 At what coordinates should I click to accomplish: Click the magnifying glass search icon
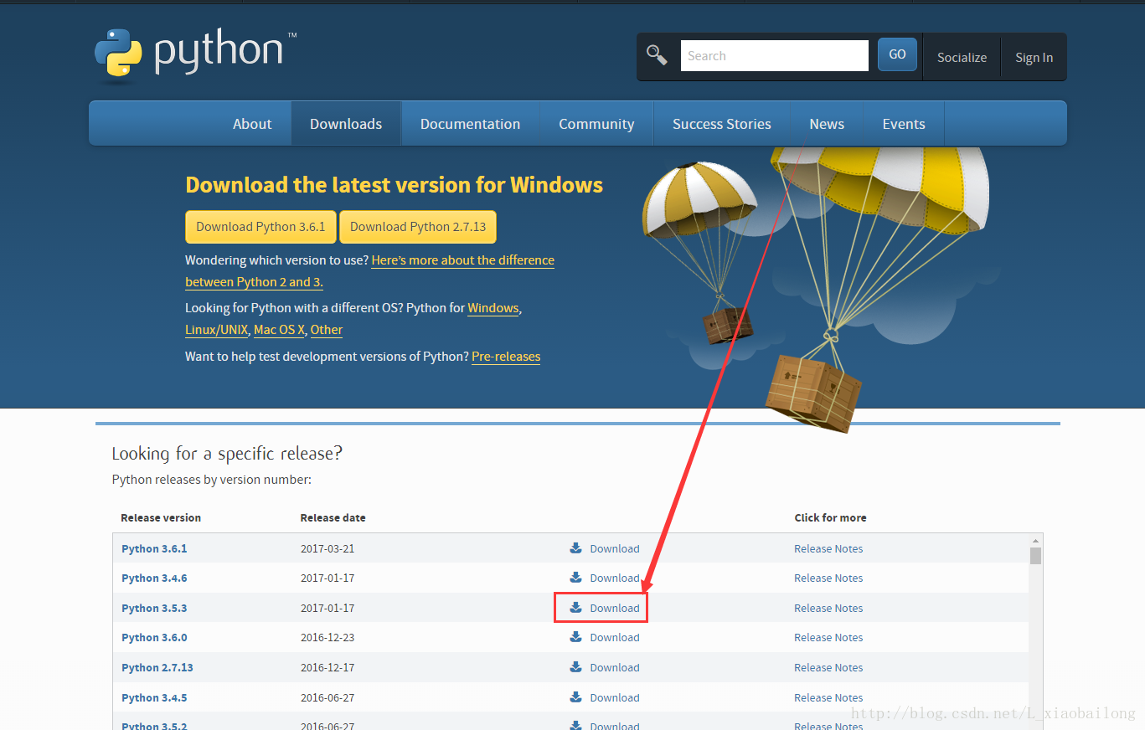click(657, 55)
